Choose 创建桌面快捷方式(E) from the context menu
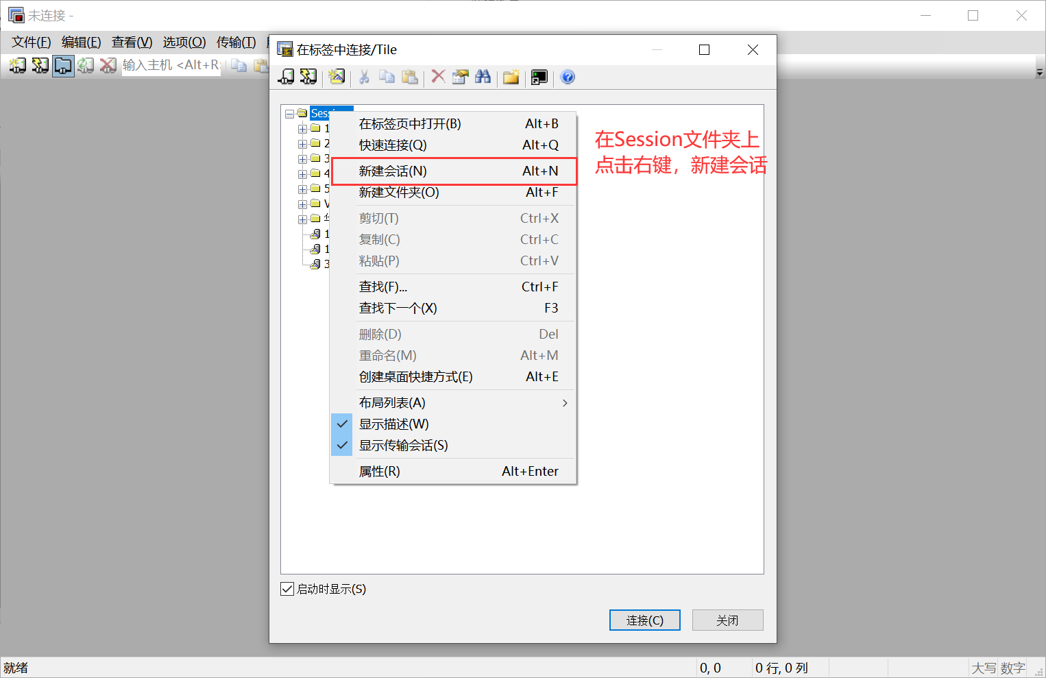Image resolution: width=1046 pixels, height=678 pixels. pos(453,377)
